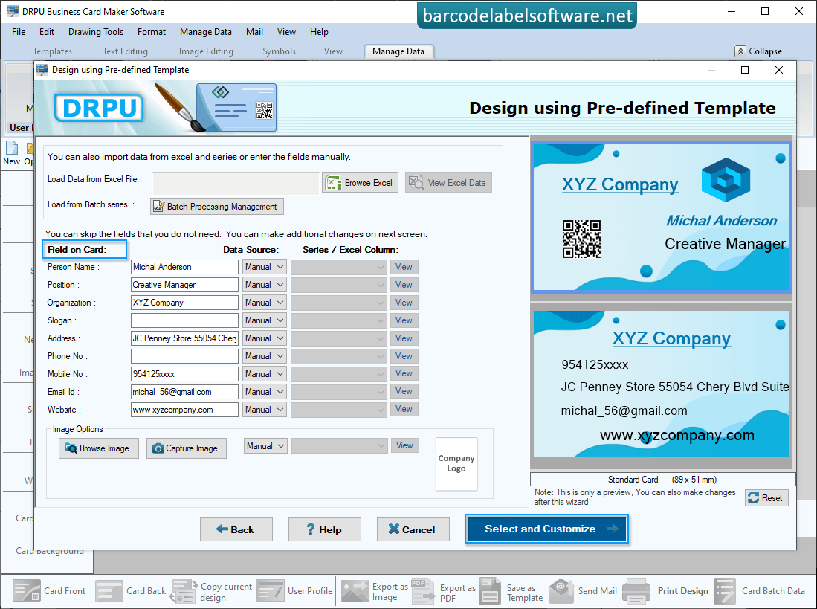This screenshot has width=817, height=609.
Task: Open Mobile No data source dropdown
Action: click(x=265, y=374)
